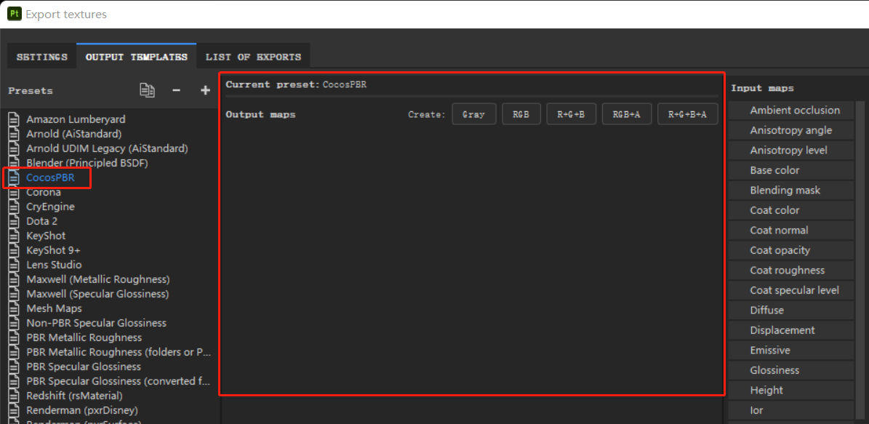Select PBR Metallic Roughness (folders) preset
The width and height of the screenshot is (869, 424).
pyautogui.click(x=119, y=352)
